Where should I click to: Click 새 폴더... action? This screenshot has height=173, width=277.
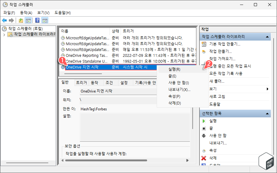click(217, 81)
